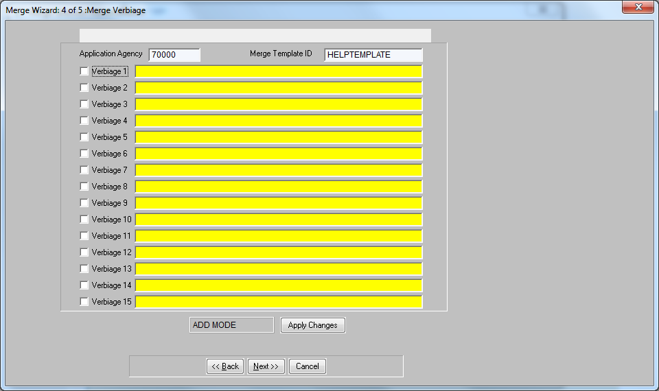659x391 pixels.
Task: Tick the Verbiage 9 checkbox
Action: pos(84,203)
